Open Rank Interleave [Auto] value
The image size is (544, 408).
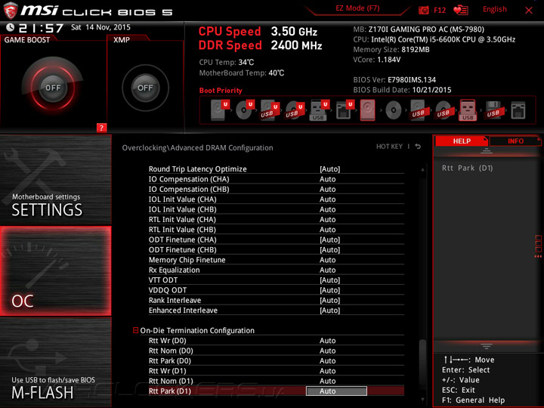tap(329, 300)
